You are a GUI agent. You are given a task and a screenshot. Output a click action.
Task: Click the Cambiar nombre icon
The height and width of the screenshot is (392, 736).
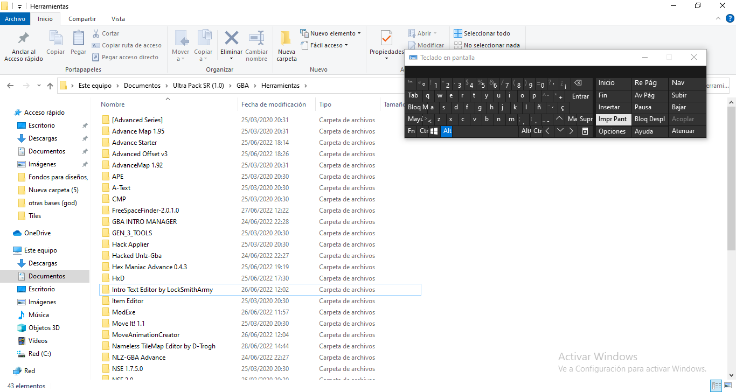[x=256, y=38]
